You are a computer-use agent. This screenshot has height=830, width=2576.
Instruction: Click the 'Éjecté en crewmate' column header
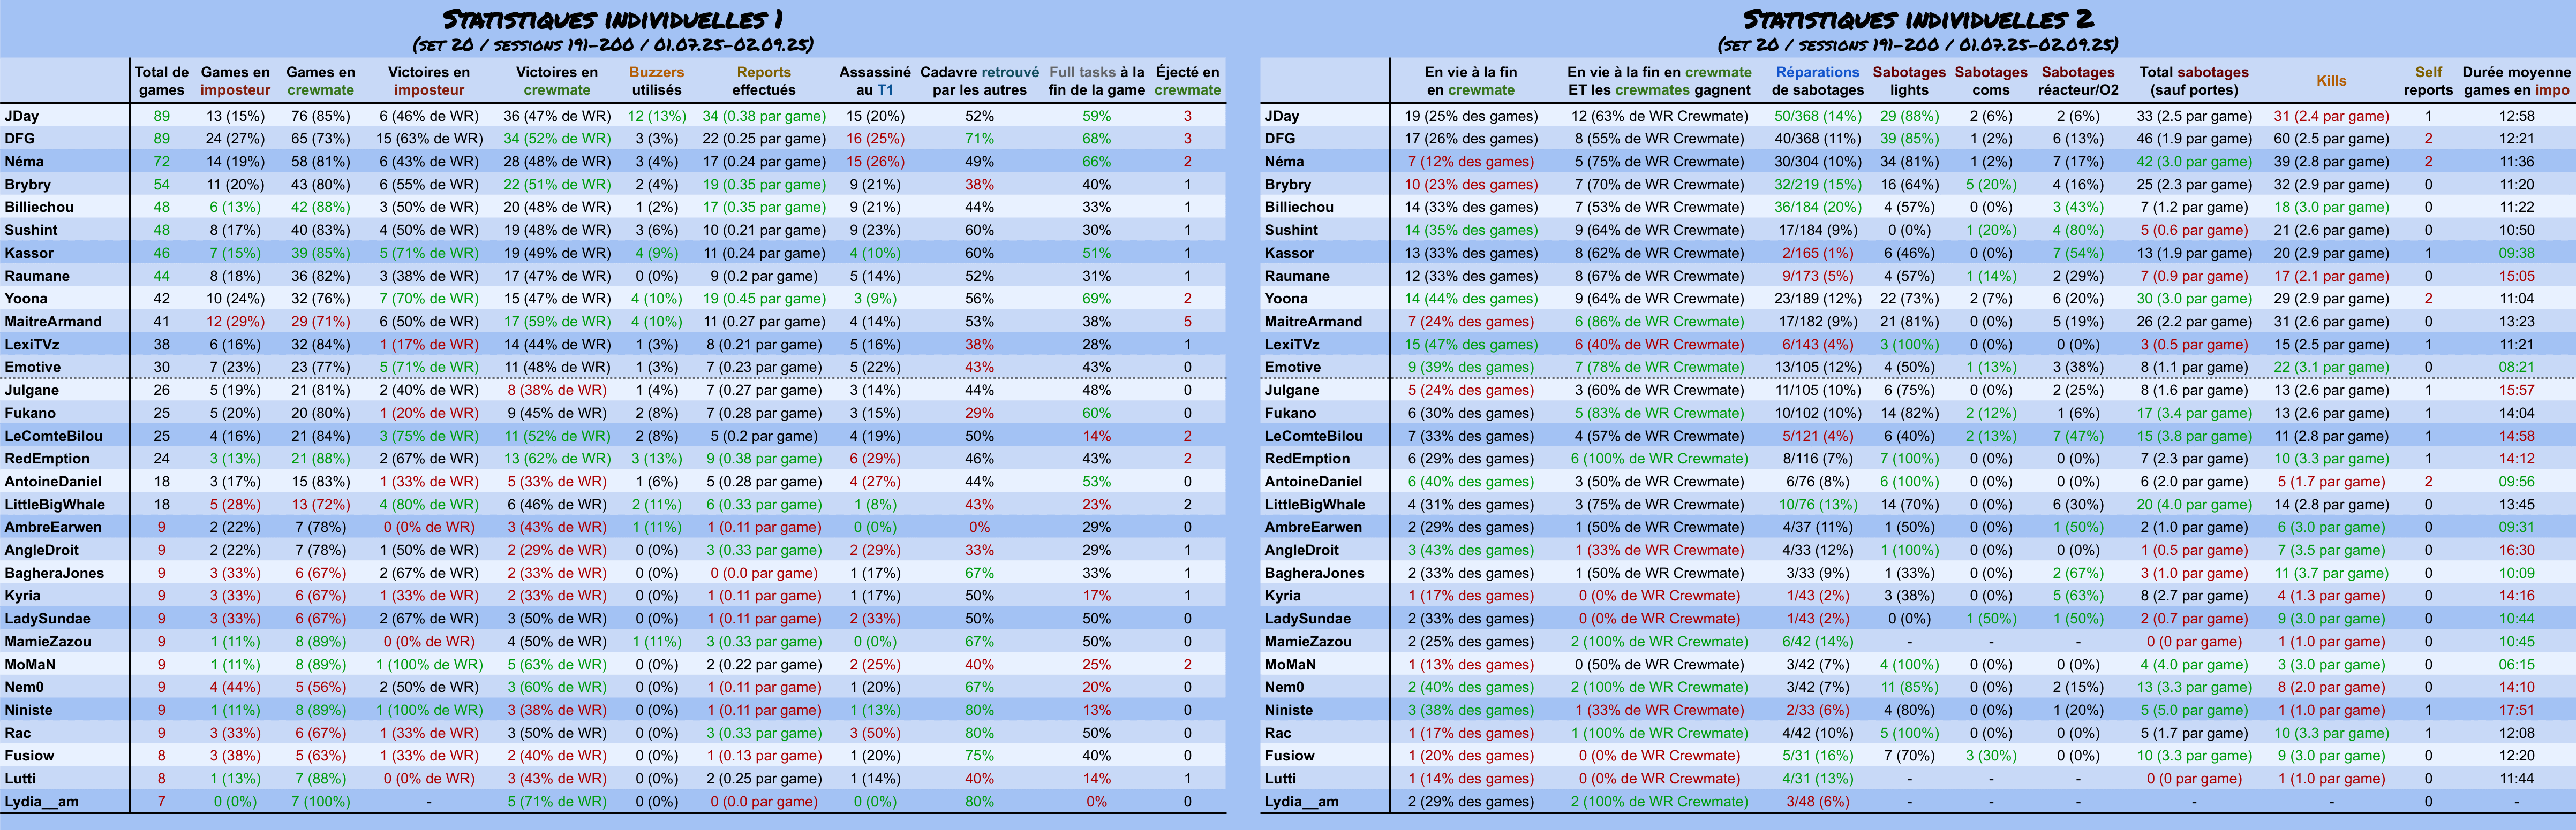pyautogui.click(x=1187, y=81)
